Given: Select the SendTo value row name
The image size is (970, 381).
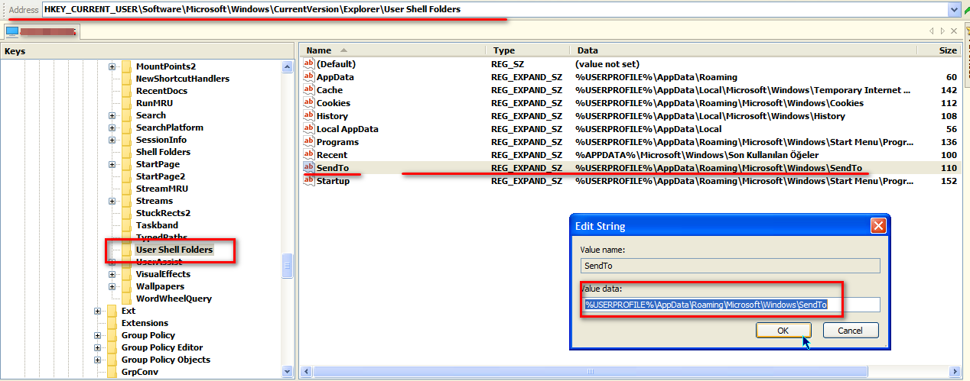Looking at the screenshot, I should 333,168.
